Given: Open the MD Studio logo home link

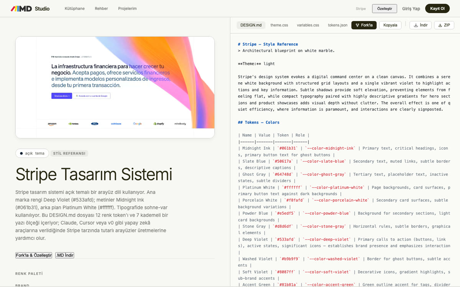Looking at the screenshot, I should [30, 8].
